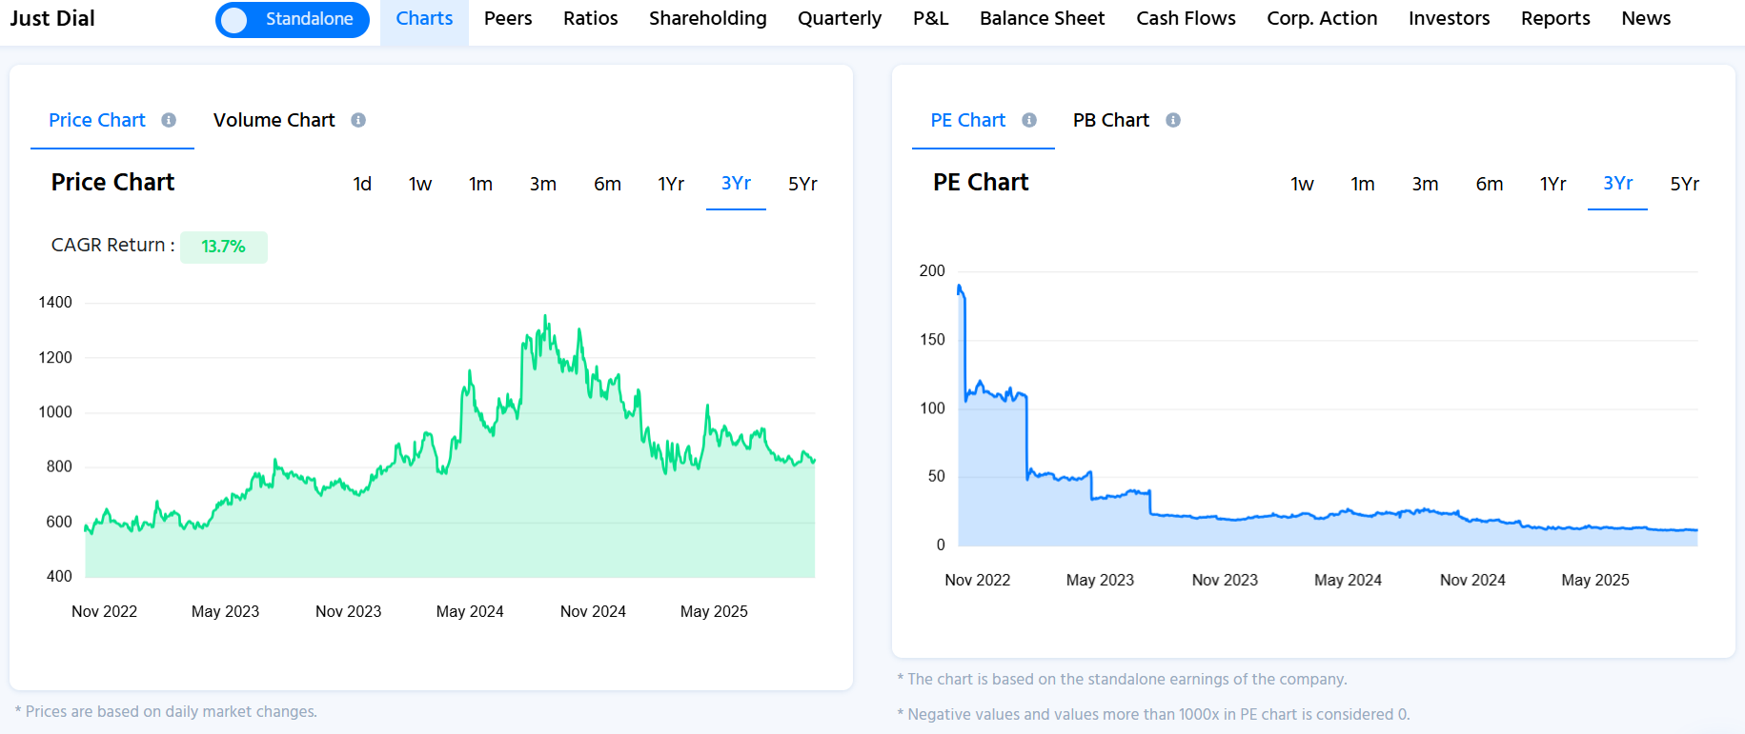Click info icon next to PE Chart tab
The height and width of the screenshot is (734, 1745).
[1029, 120]
